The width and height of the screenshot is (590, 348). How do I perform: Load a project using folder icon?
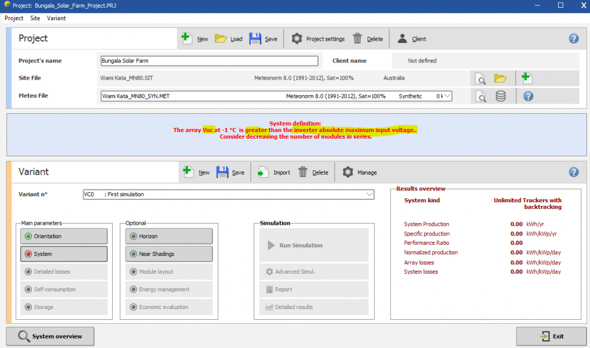coord(221,38)
